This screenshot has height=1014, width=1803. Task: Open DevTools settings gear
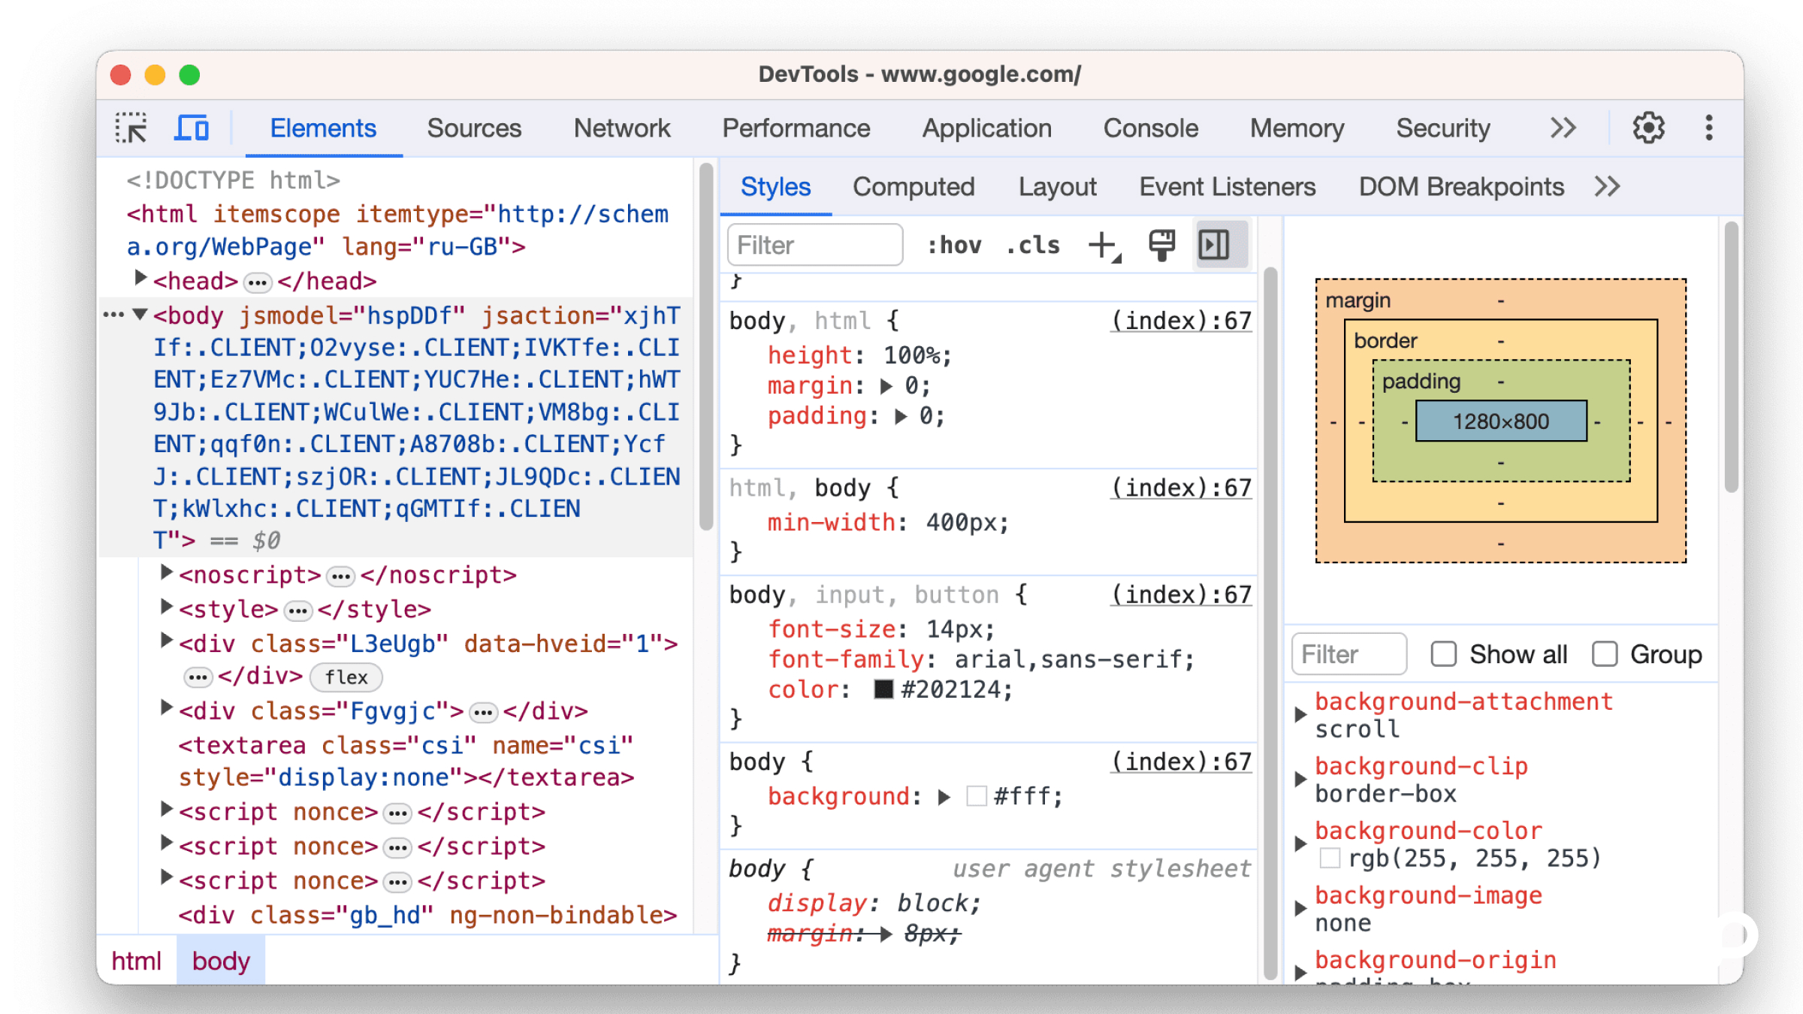(1648, 128)
